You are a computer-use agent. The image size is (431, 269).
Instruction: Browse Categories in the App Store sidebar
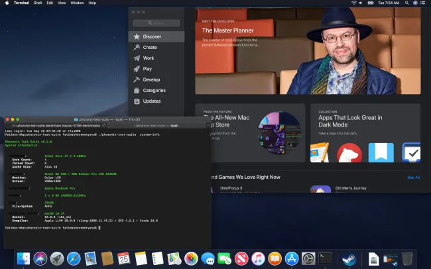tap(156, 90)
